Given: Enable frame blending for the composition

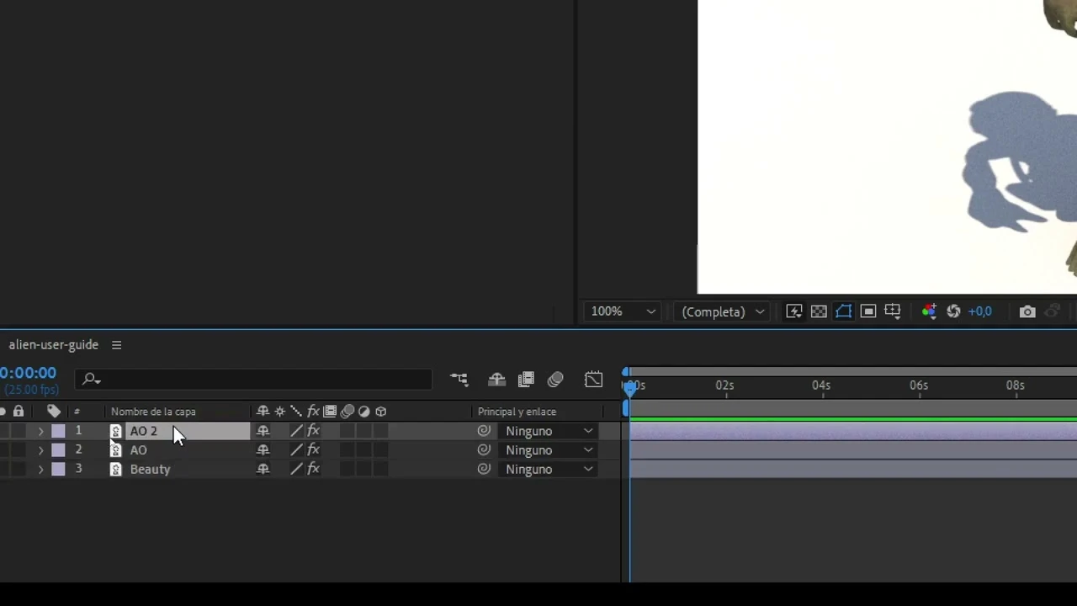Looking at the screenshot, I should (x=526, y=380).
